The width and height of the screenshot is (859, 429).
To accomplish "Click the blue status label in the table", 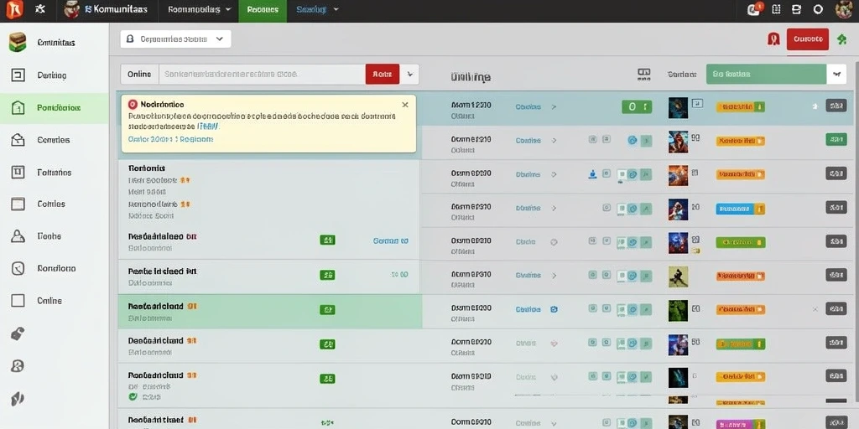I will coord(740,209).
